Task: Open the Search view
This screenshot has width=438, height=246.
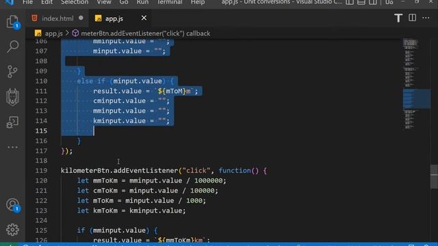Action: coord(12,46)
